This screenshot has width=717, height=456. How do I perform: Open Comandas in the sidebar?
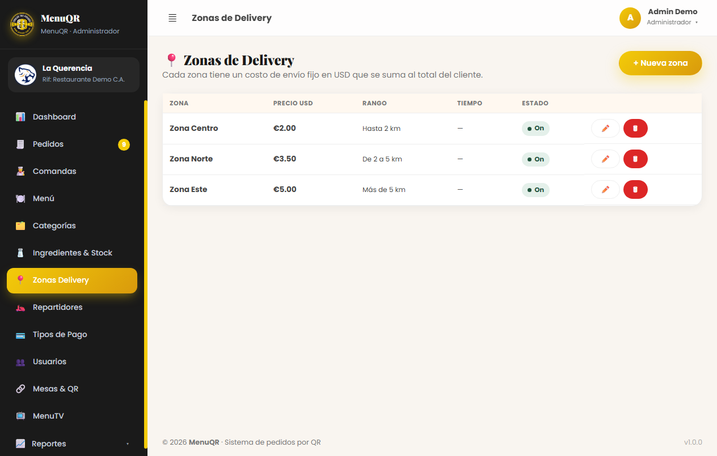click(x=72, y=171)
